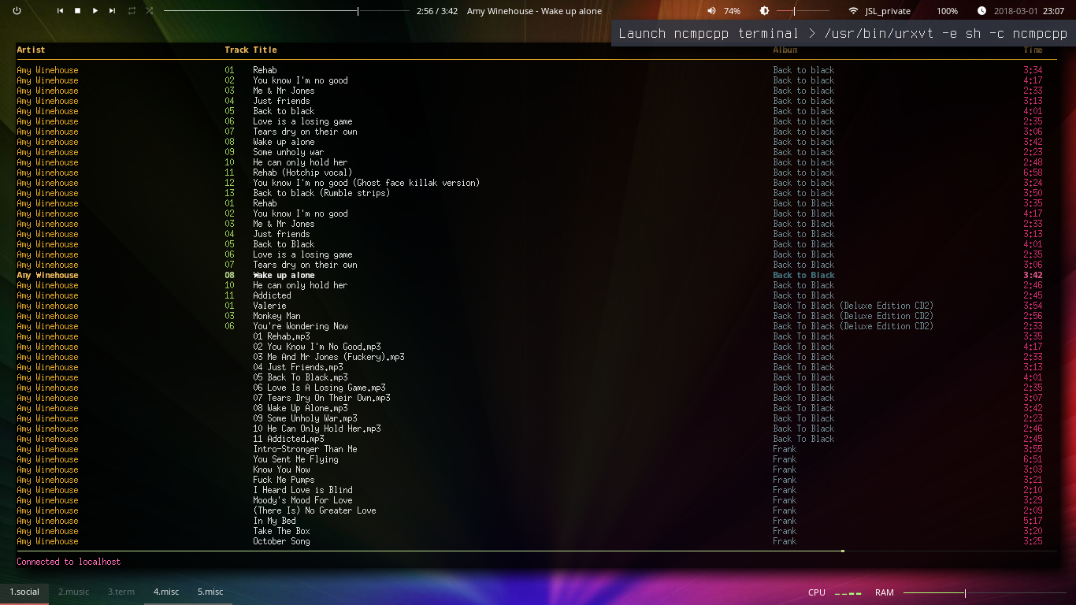Click the 74% volume value
Screen dimensions: 1076x605
pyautogui.click(x=733, y=11)
